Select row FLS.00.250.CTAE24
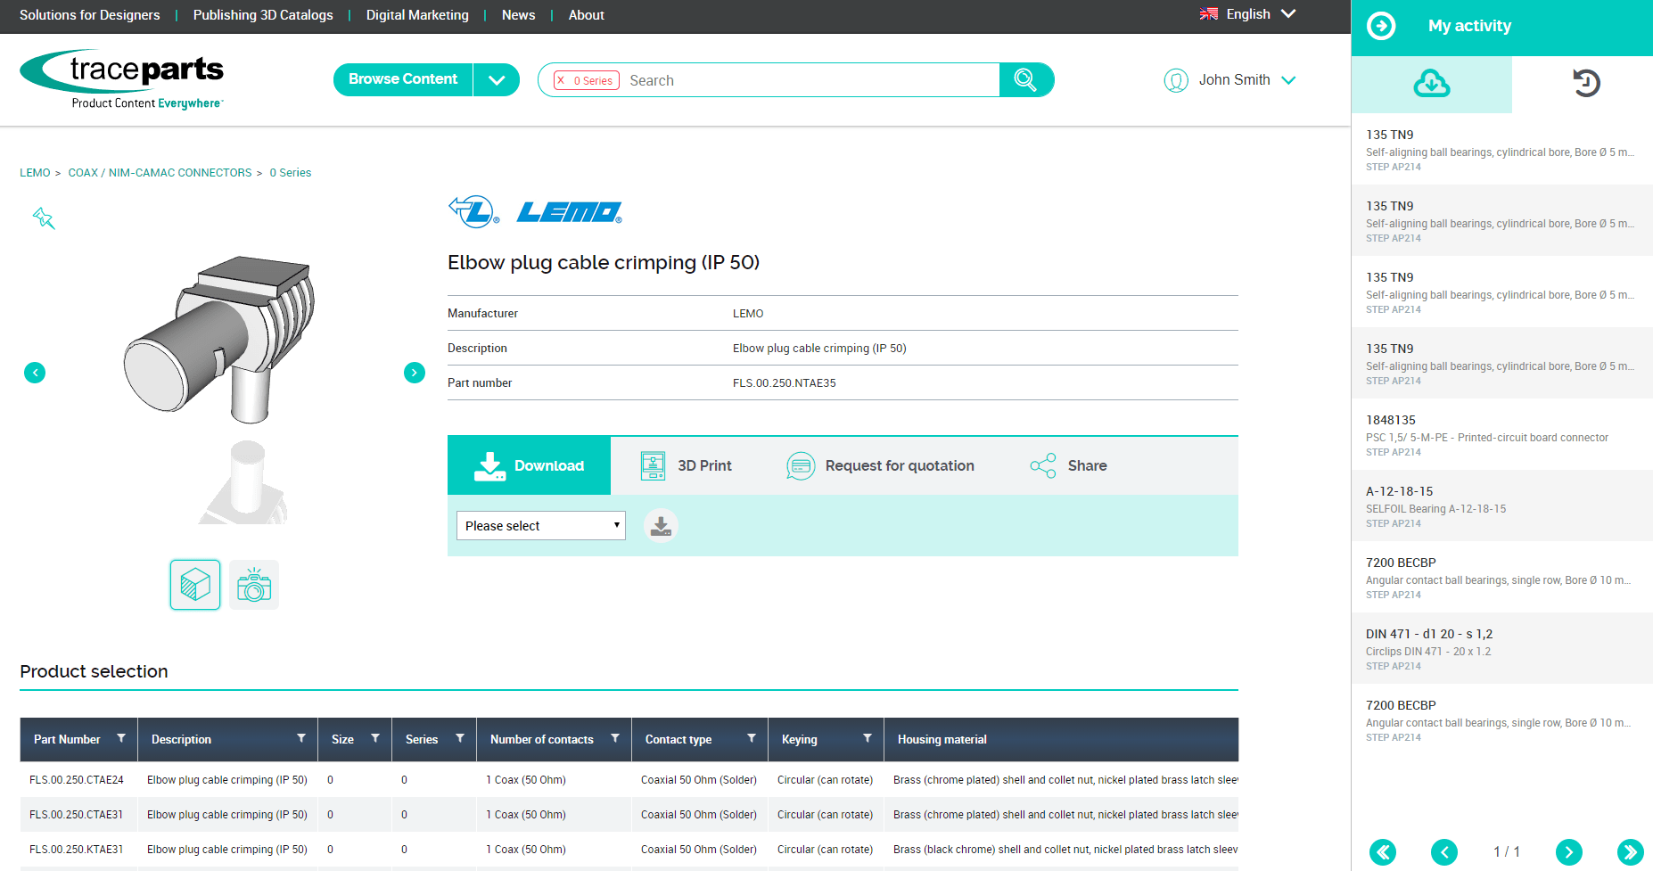This screenshot has width=1653, height=871. click(629, 780)
